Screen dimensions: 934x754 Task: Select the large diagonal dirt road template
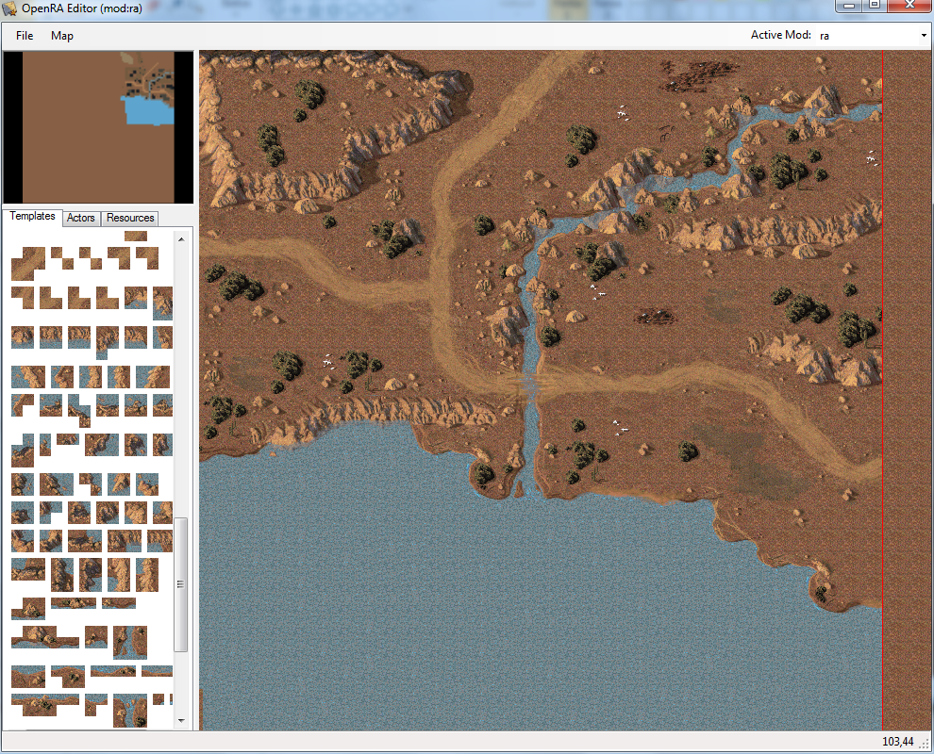click(28, 264)
